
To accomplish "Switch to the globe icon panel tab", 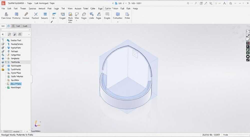I will pos(8,26).
